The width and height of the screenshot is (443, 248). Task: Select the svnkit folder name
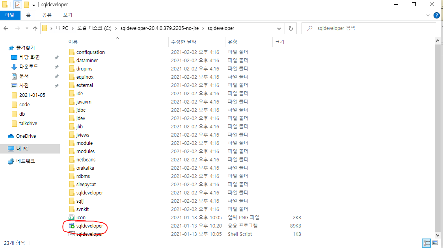tap(82, 209)
